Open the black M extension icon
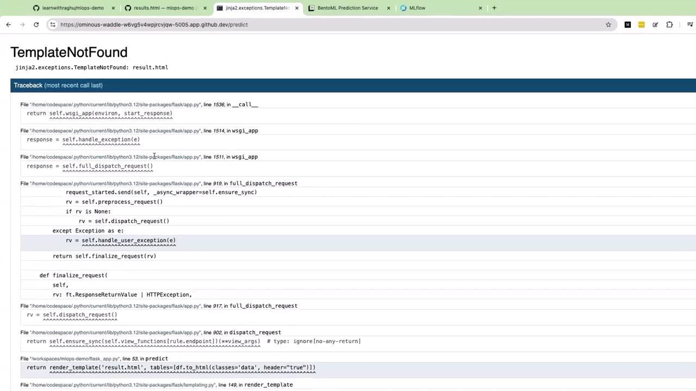The height and width of the screenshot is (391, 696). [627, 24]
